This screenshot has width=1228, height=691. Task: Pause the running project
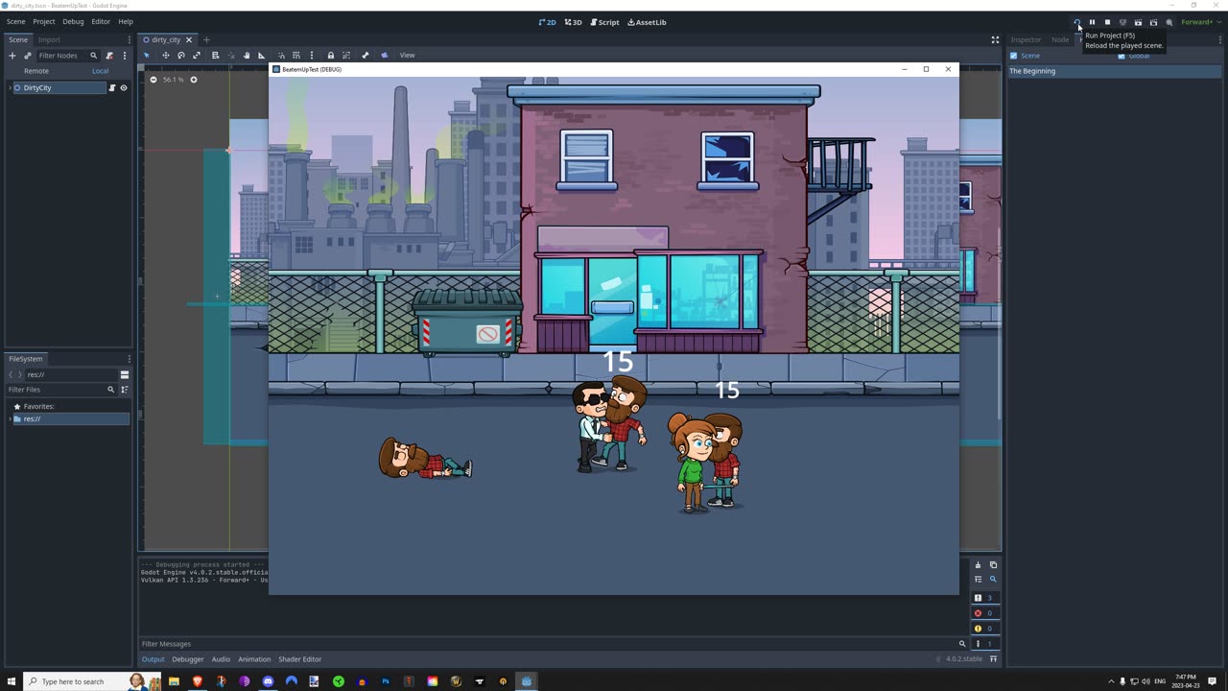1092,22
